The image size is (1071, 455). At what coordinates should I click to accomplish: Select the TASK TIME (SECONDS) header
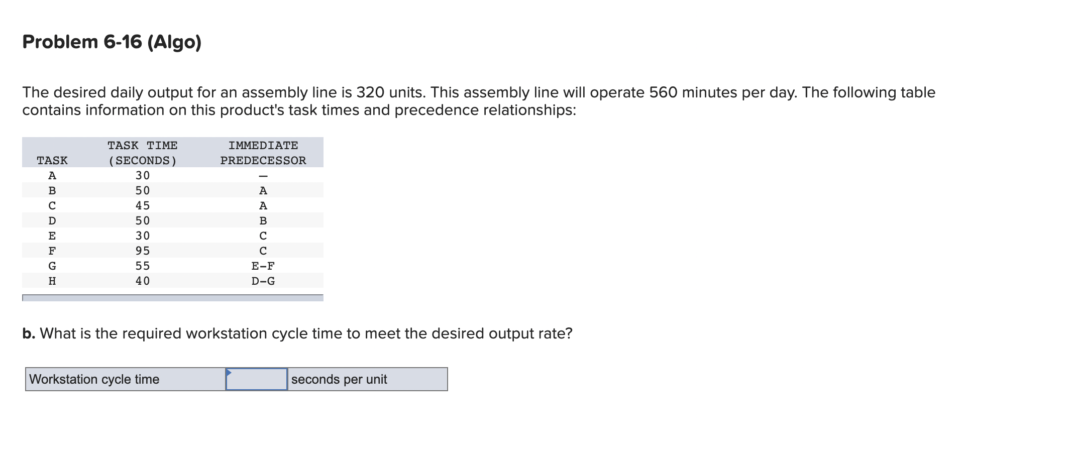point(142,153)
